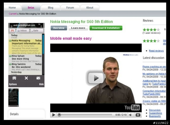This screenshot has height=125, width=170.
Task: Click the Current breadcrumb link
Action: (x=12, y=14)
